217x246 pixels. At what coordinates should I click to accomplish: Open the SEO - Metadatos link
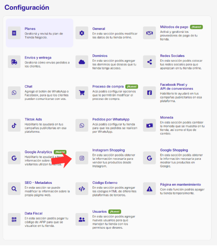pyautogui.click(x=38, y=183)
